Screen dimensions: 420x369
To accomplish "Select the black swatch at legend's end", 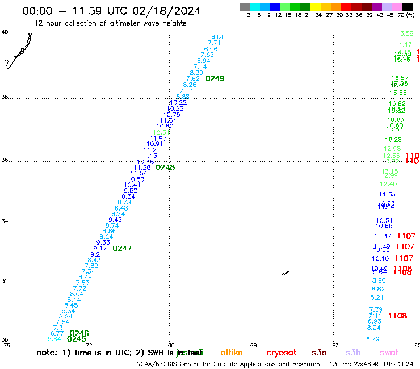I will pyautogui.click(x=407, y=7).
